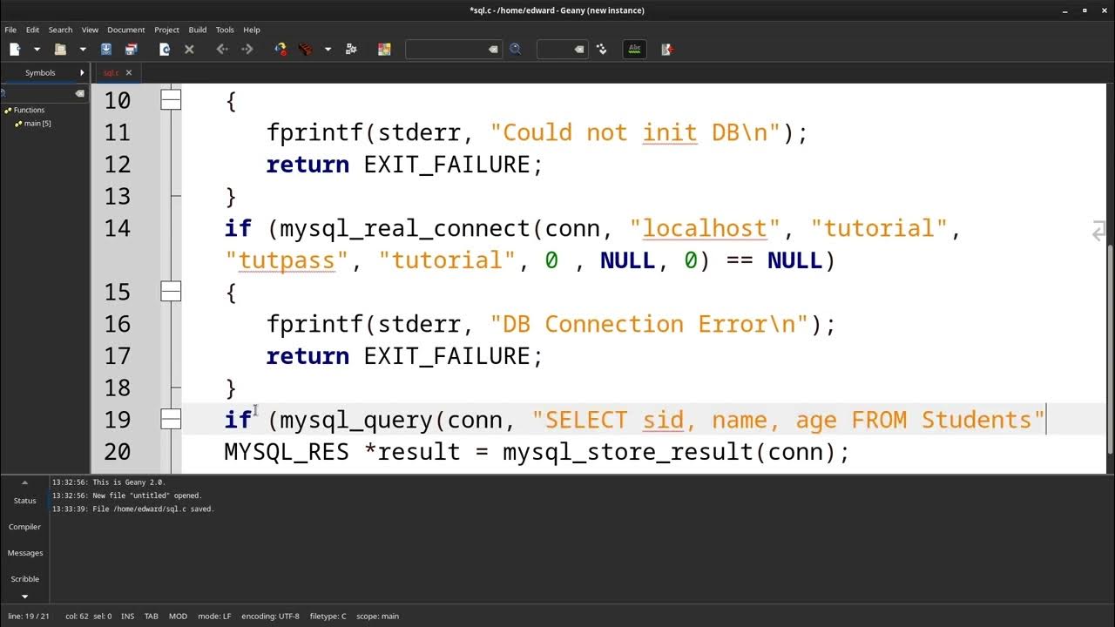This screenshot has height=627, width=1115.
Task: Save all open files icon
Action: tap(132, 50)
